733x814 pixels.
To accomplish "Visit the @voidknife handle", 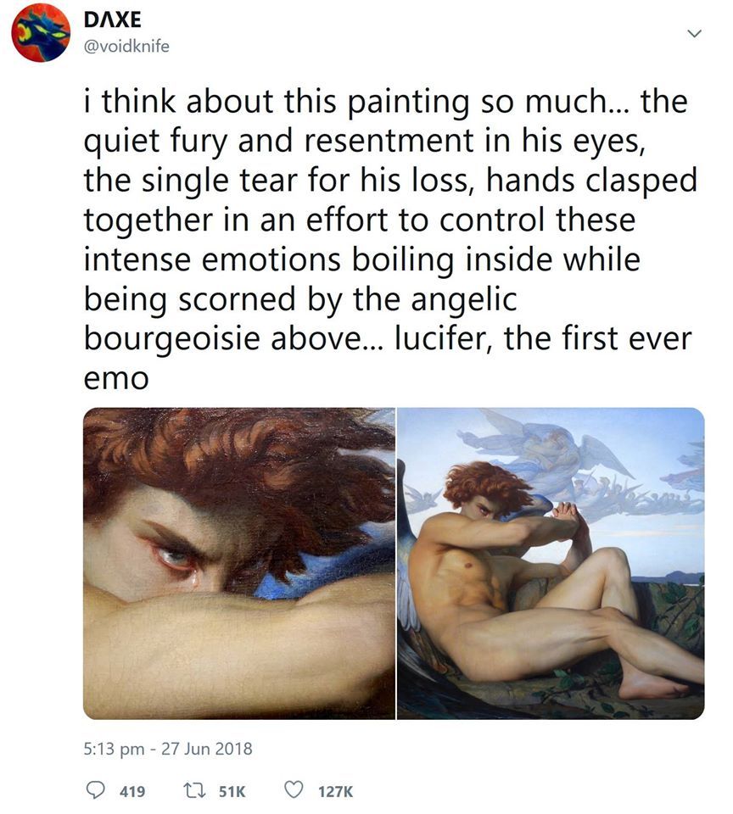I will (x=126, y=46).
